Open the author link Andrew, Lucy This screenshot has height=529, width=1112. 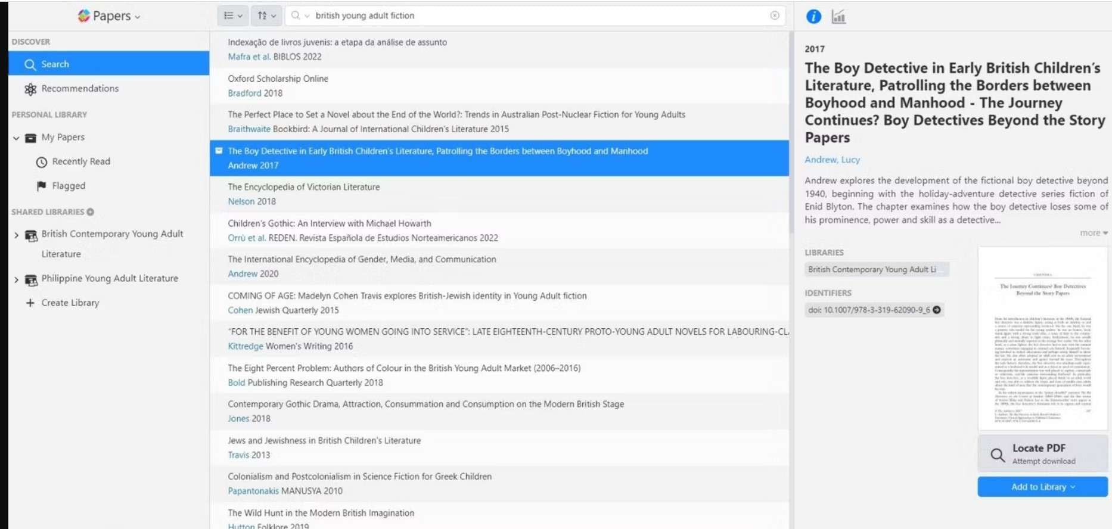point(832,160)
